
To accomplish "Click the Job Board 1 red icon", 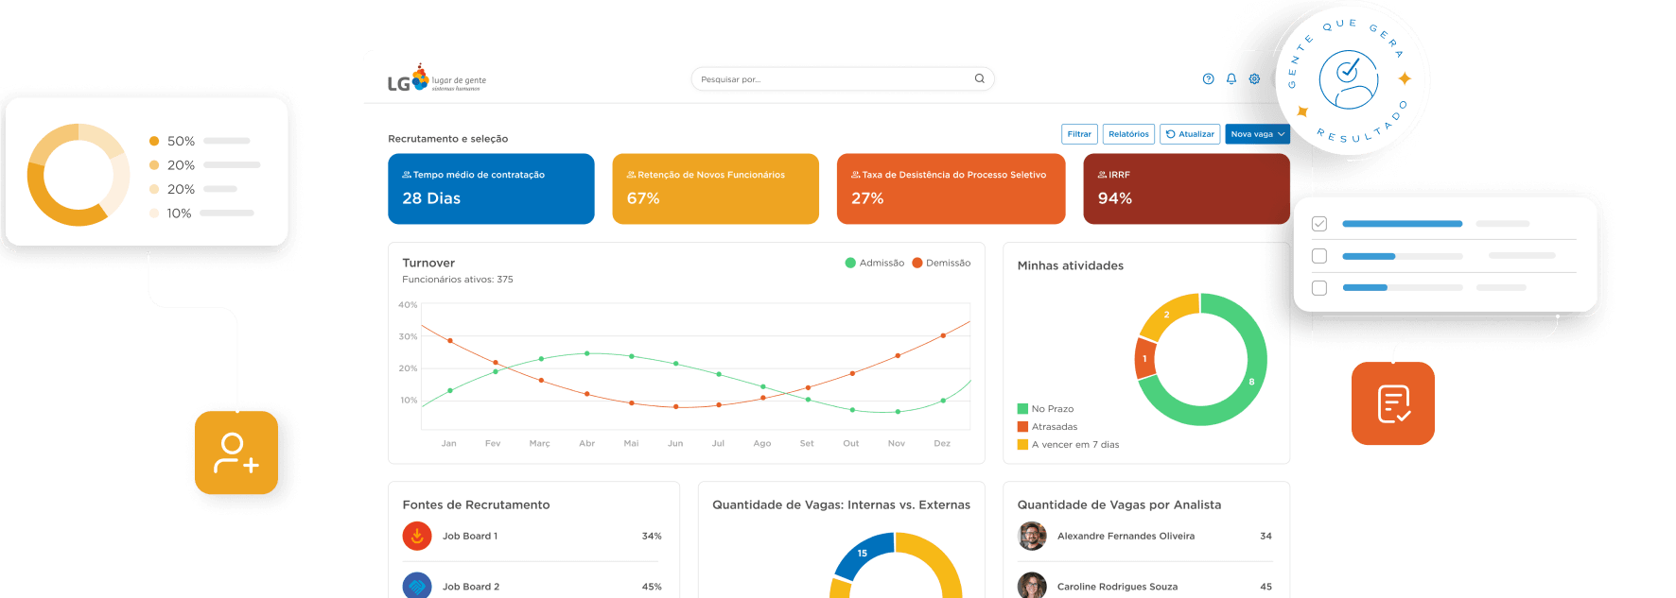I will pos(417,537).
